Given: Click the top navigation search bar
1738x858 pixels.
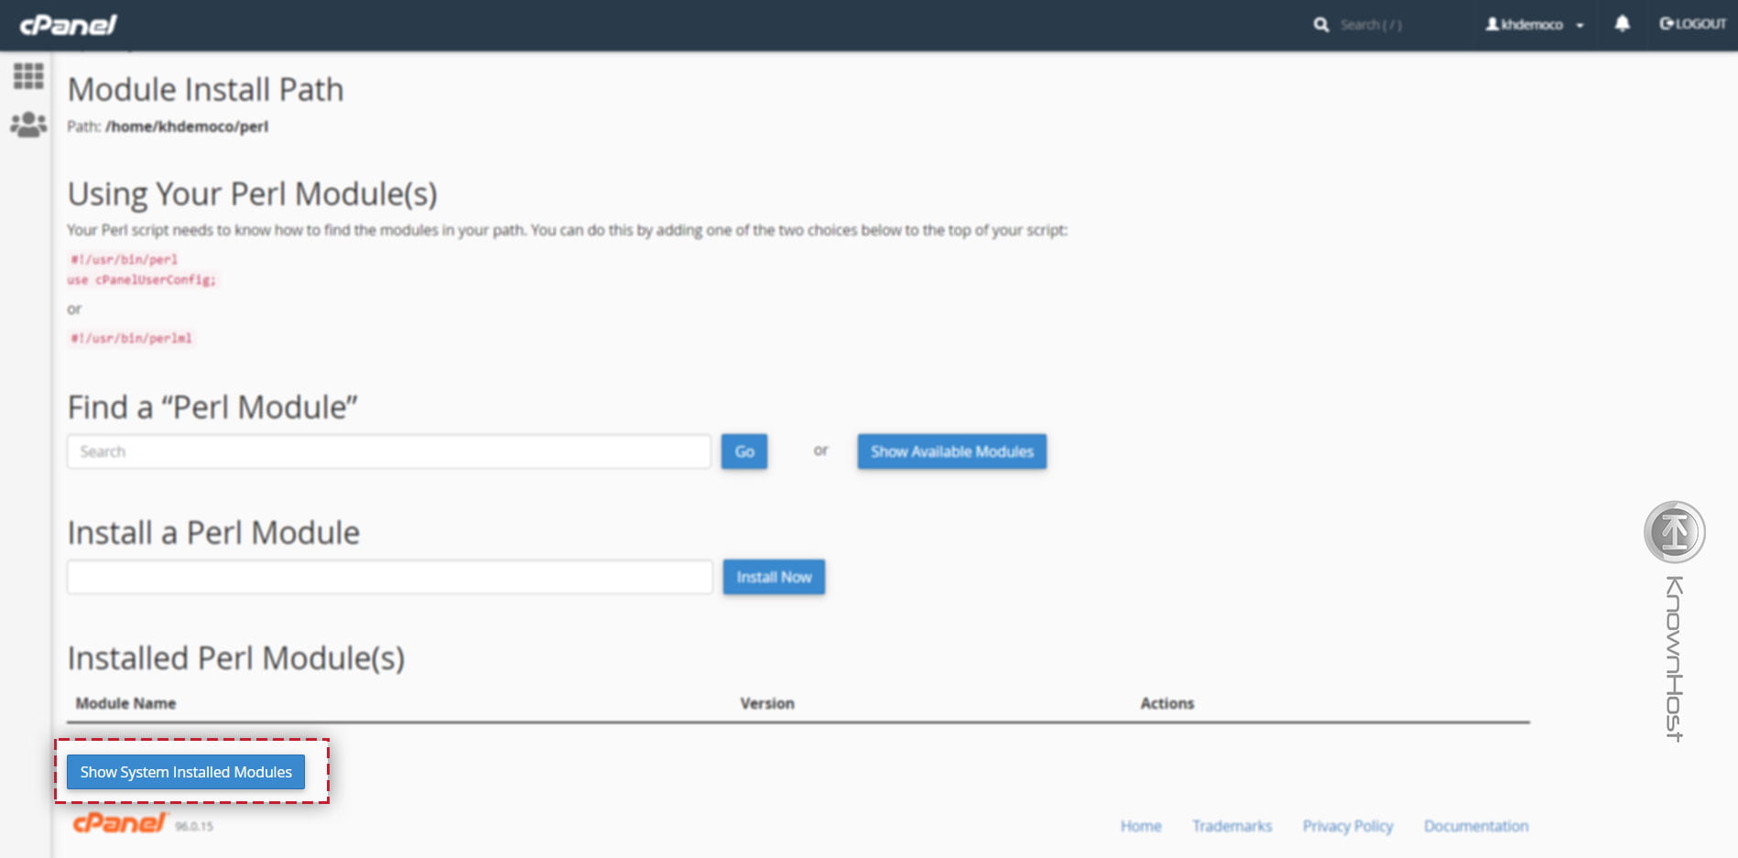Looking at the screenshot, I should (x=1374, y=25).
